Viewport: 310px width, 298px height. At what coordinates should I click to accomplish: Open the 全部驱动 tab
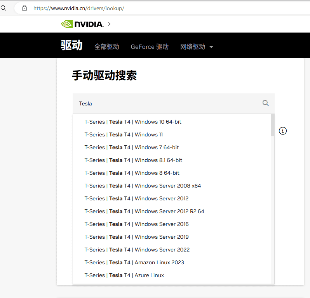[x=106, y=47]
